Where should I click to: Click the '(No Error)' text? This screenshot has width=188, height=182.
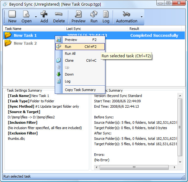point(102,160)
